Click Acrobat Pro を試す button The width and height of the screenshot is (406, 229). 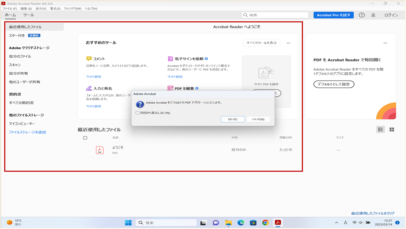click(x=334, y=15)
